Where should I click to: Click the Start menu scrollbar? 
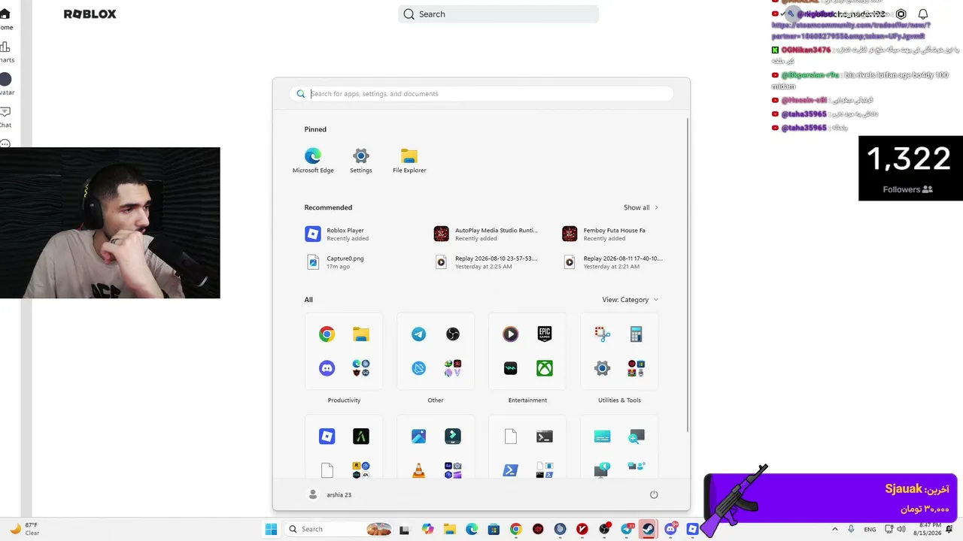(x=688, y=274)
